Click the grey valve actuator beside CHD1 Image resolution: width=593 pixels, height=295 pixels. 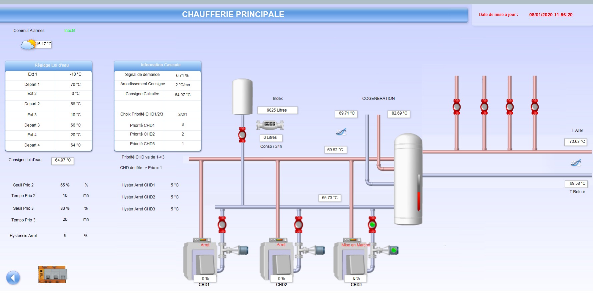pos(243,250)
